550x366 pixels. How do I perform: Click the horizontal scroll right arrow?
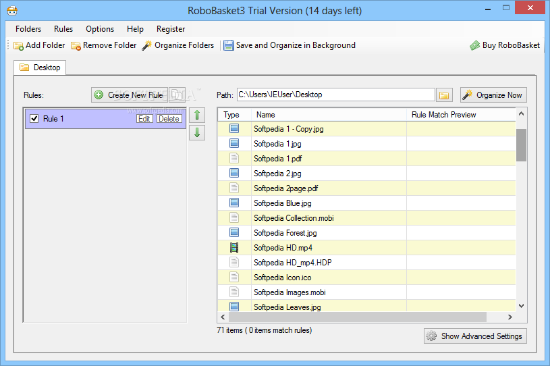click(x=510, y=317)
